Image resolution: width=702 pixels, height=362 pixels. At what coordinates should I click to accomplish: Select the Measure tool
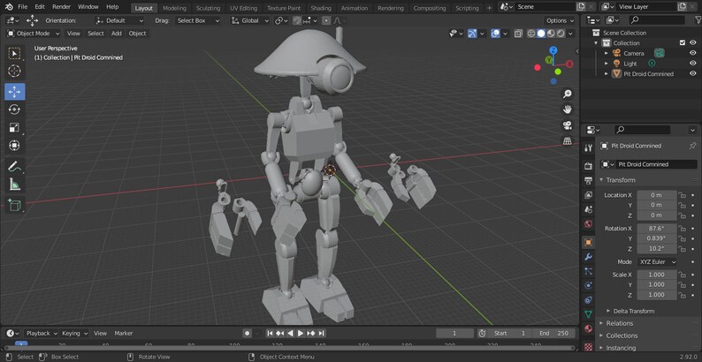tap(15, 185)
